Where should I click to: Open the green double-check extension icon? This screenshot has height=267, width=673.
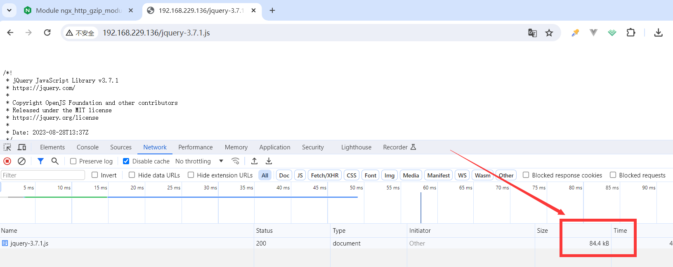[x=612, y=33]
